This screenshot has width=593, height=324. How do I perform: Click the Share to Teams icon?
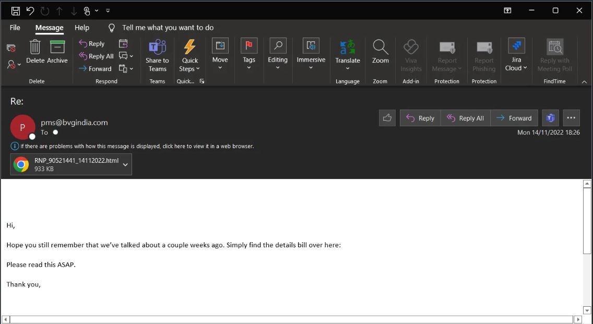157,48
